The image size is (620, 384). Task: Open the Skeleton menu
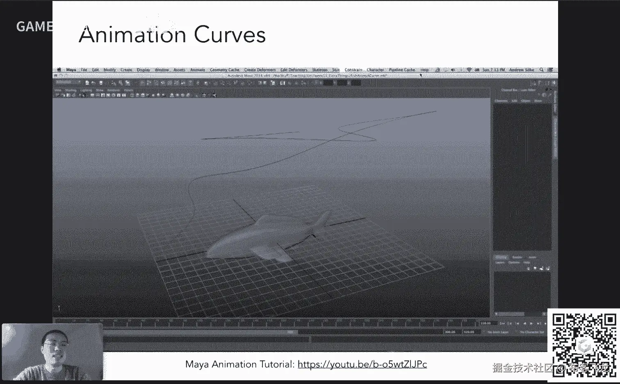320,70
